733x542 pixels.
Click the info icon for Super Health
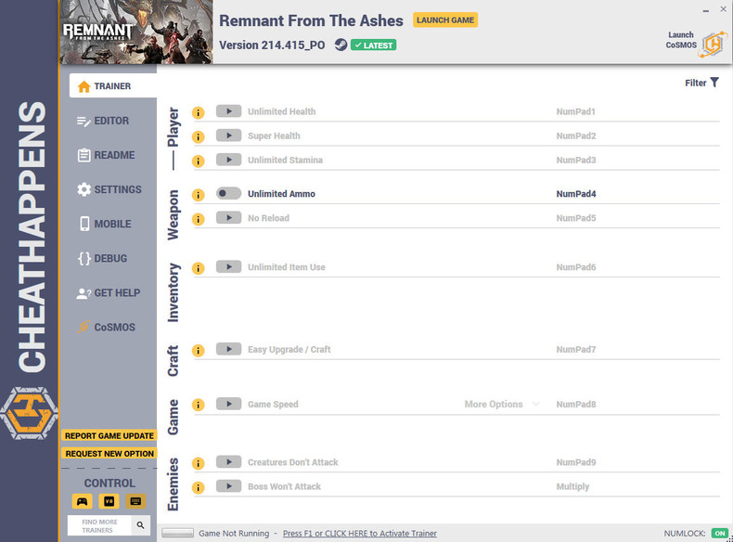[199, 137]
